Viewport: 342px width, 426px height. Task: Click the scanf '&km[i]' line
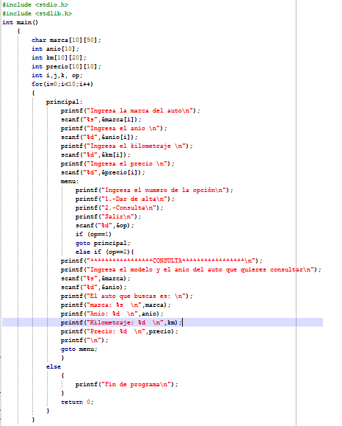click(95, 155)
